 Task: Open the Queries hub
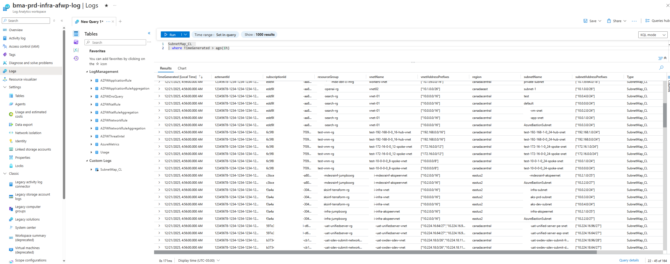tap(657, 21)
